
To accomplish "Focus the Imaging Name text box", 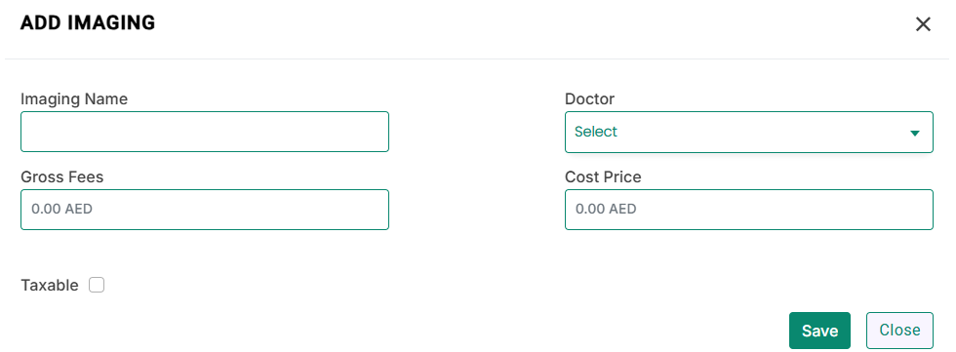I will (x=205, y=132).
